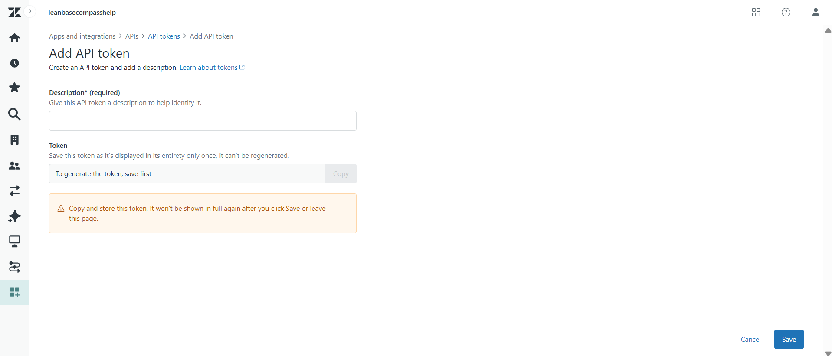The width and height of the screenshot is (832, 356).
Task: Open the user profile menu
Action: tap(816, 12)
